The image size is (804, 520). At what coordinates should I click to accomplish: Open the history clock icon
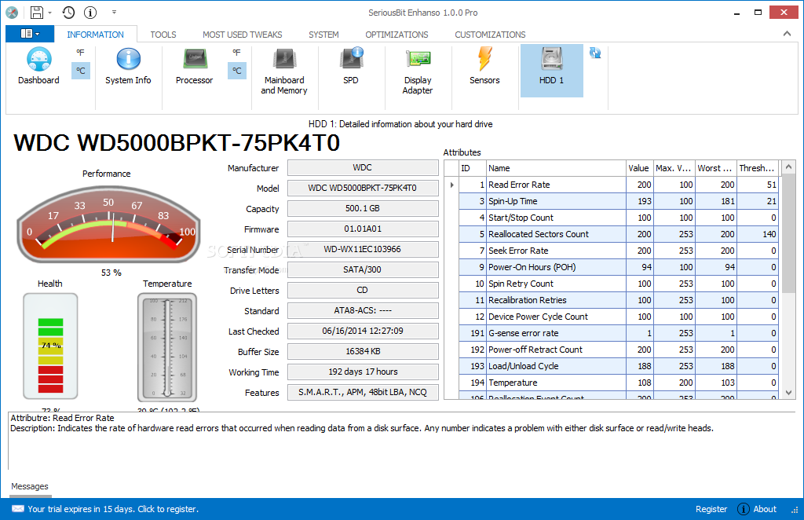click(x=68, y=13)
